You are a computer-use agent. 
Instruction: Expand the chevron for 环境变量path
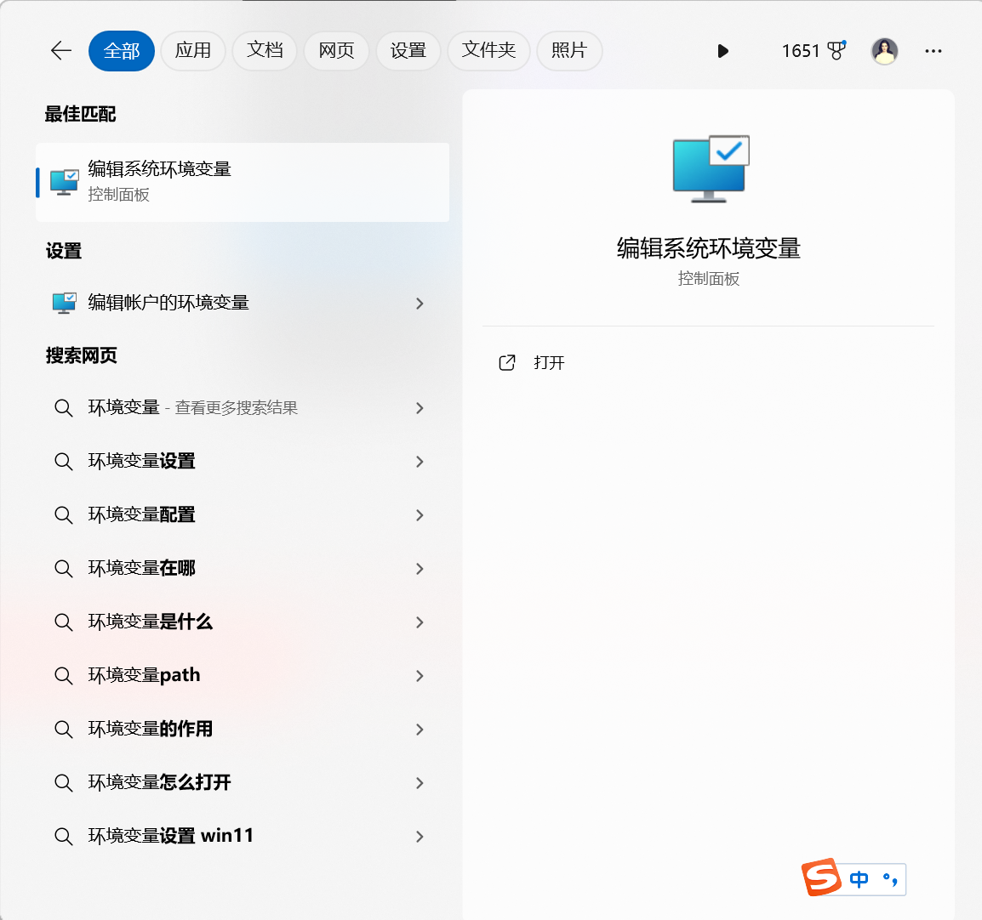click(x=420, y=676)
